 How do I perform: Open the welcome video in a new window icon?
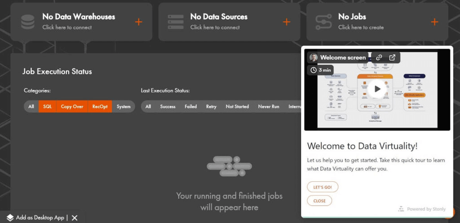[392, 57]
